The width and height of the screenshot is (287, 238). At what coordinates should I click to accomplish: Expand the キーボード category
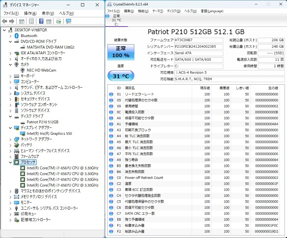(11, 76)
